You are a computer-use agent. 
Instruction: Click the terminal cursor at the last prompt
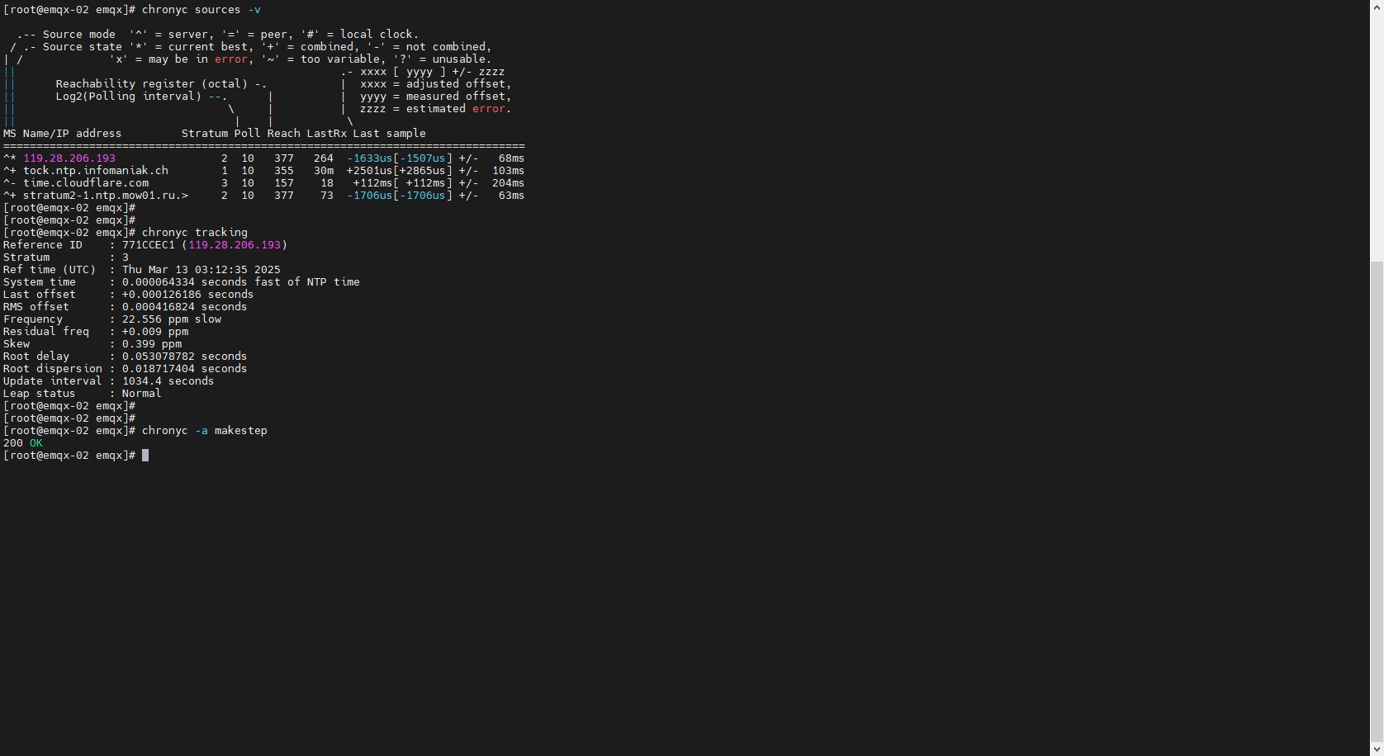145,456
